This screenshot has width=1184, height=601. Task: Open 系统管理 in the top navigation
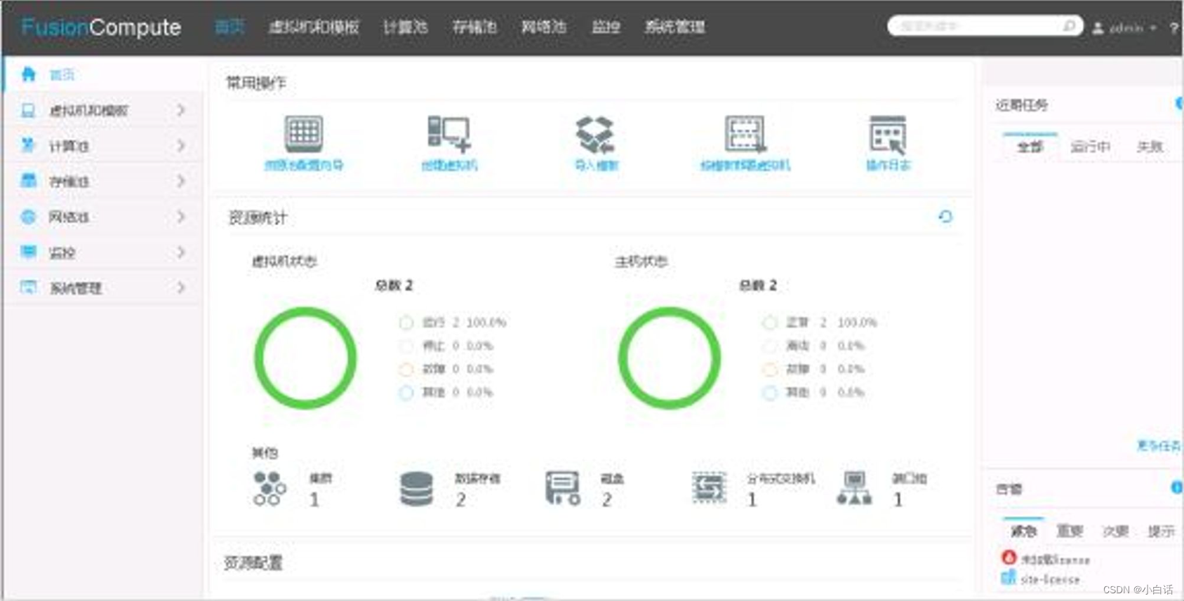674,27
